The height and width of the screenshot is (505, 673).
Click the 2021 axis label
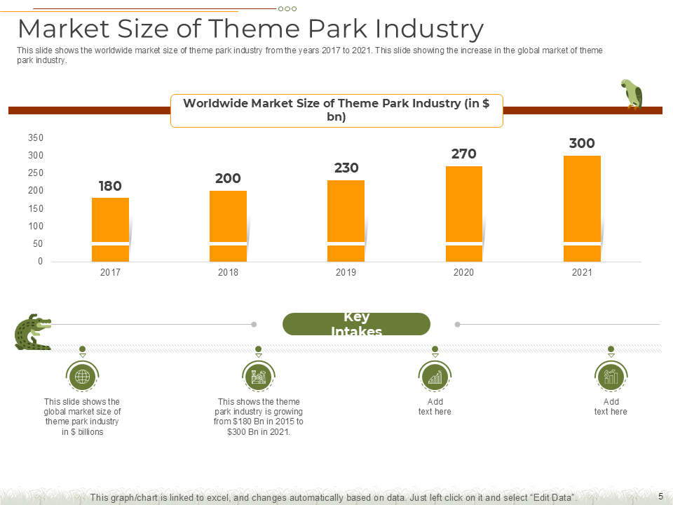pyautogui.click(x=582, y=272)
